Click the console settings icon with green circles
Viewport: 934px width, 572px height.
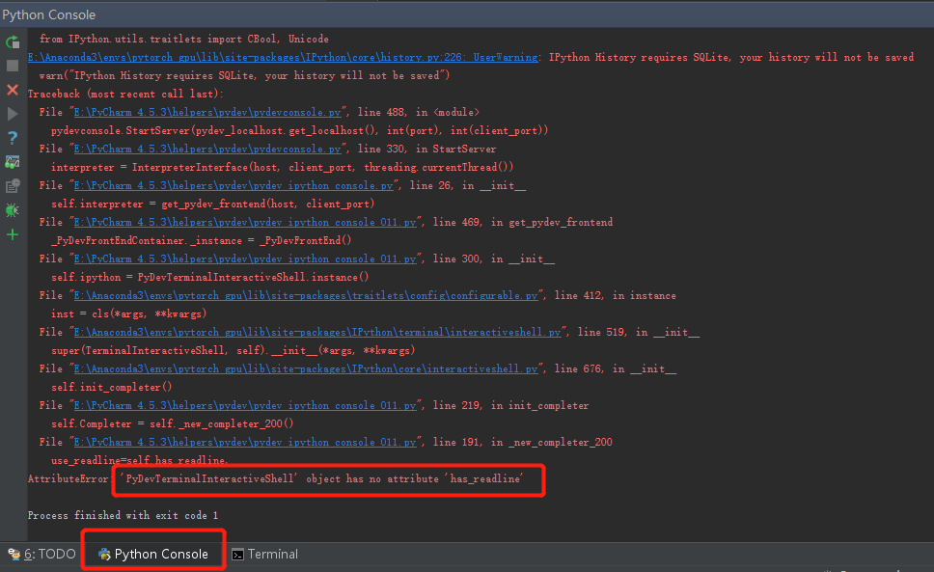point(13,163)
